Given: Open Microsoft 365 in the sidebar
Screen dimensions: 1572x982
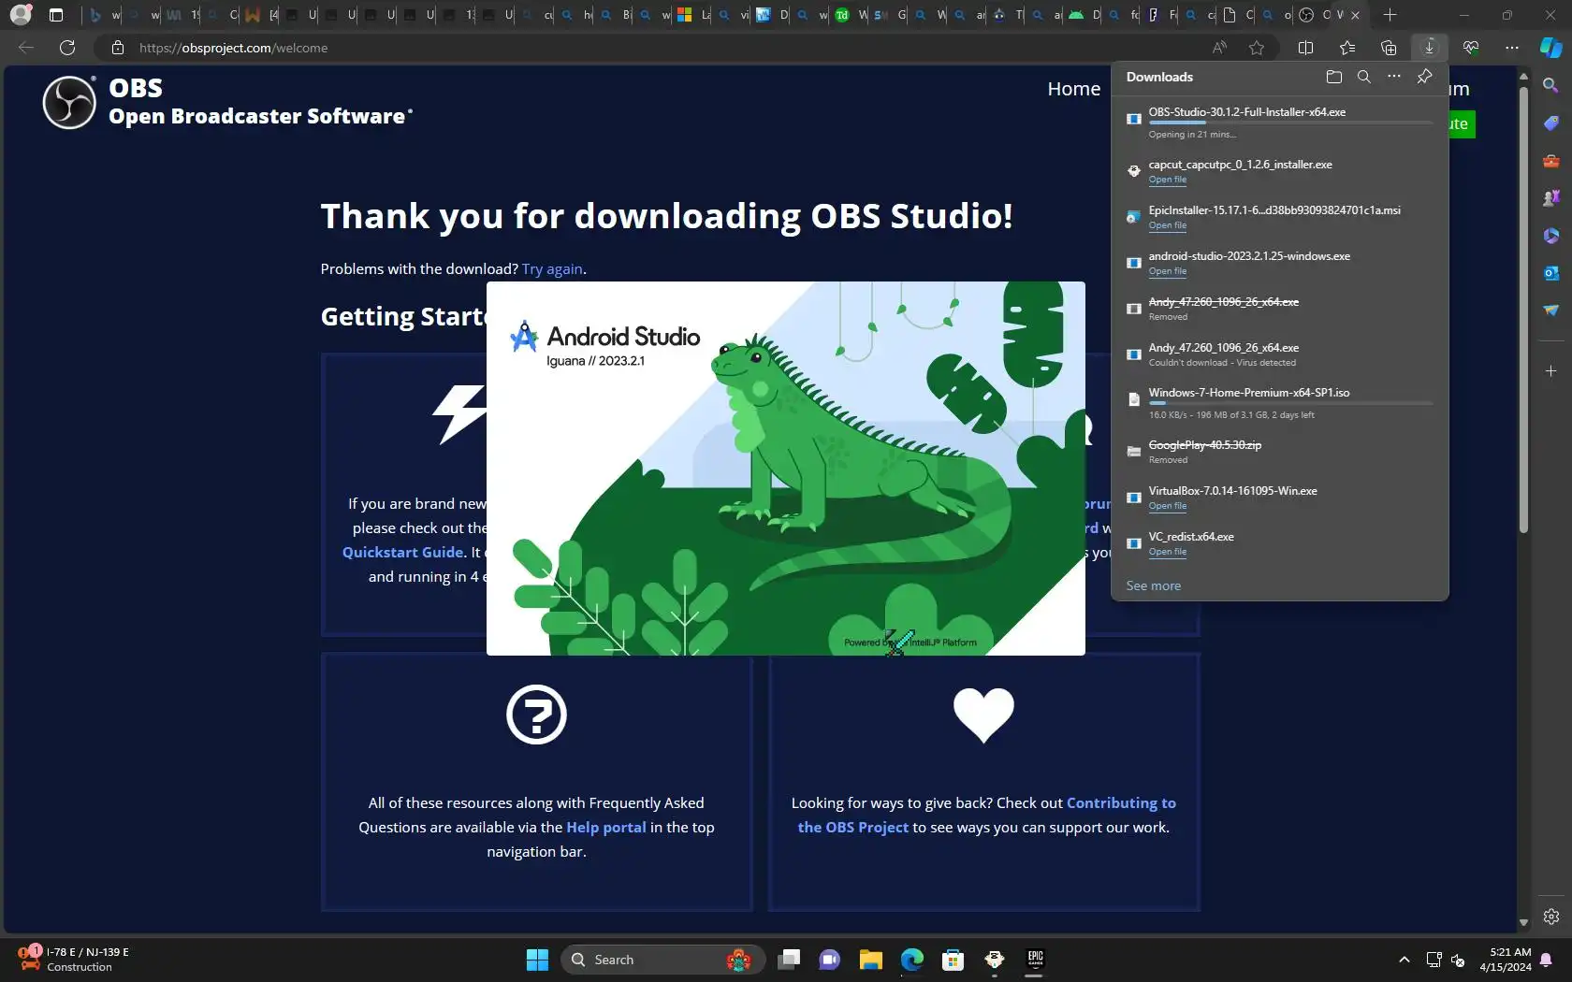Looking at the screenshot, I should point(1550,236).
